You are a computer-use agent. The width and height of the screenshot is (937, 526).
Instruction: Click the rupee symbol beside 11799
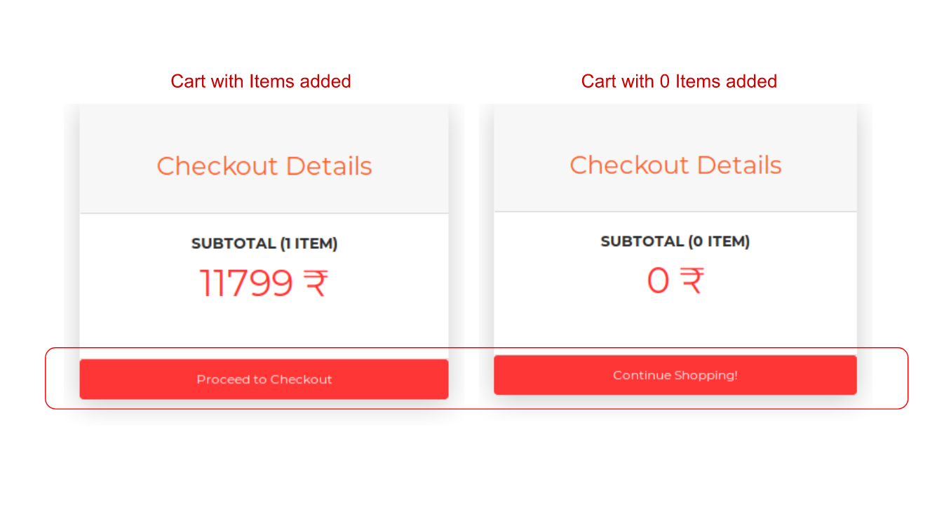point(316,284)
